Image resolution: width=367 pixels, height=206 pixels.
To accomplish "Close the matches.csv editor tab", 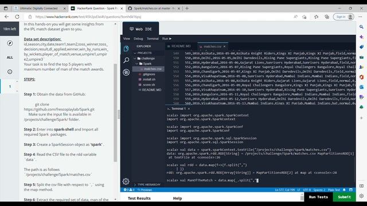I will pos(224,46).
